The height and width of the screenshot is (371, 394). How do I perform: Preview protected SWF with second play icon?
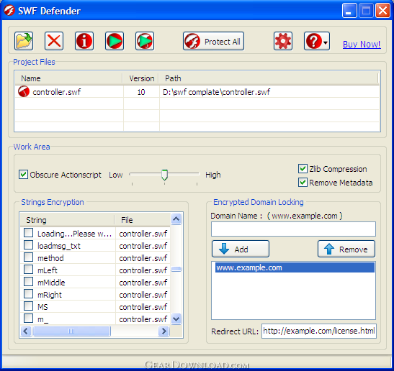[x=145, y=41]
